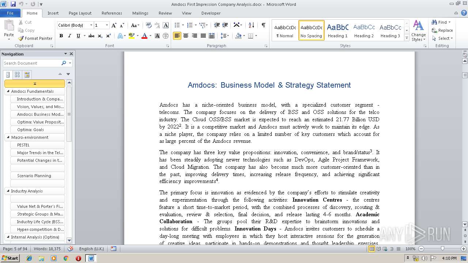Viewport: 468px width, 263px height.
Task: Open the Font name dropdown
Action: [91, 25]
